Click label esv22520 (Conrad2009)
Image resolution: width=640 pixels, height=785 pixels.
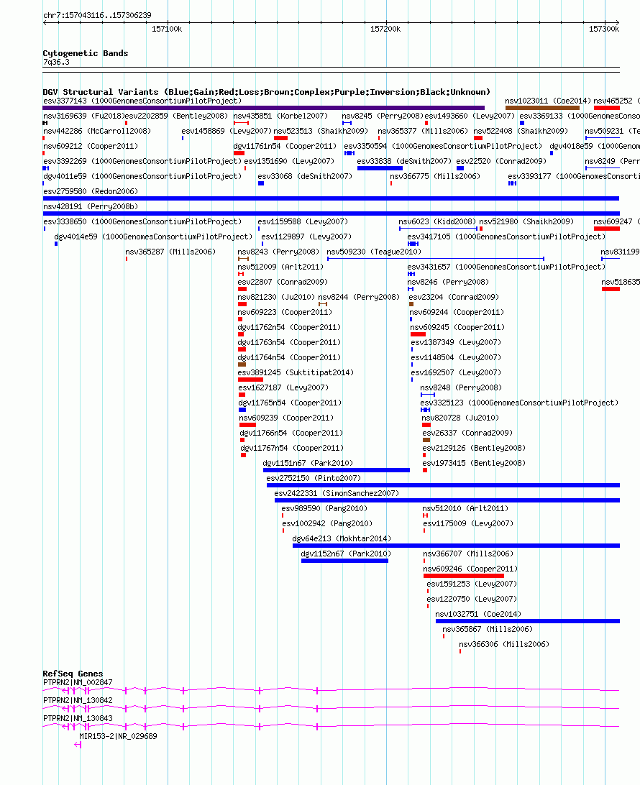point(501,161)
